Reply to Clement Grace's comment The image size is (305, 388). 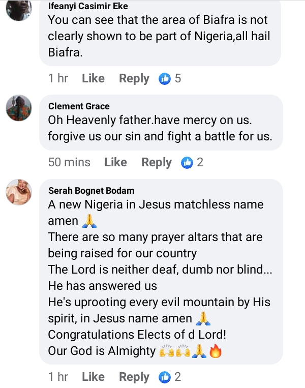point(157,163)
